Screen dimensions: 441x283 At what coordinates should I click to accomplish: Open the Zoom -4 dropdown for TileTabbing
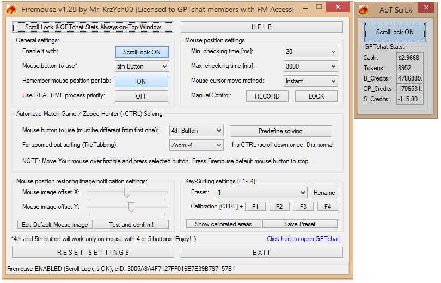(197, 145)
